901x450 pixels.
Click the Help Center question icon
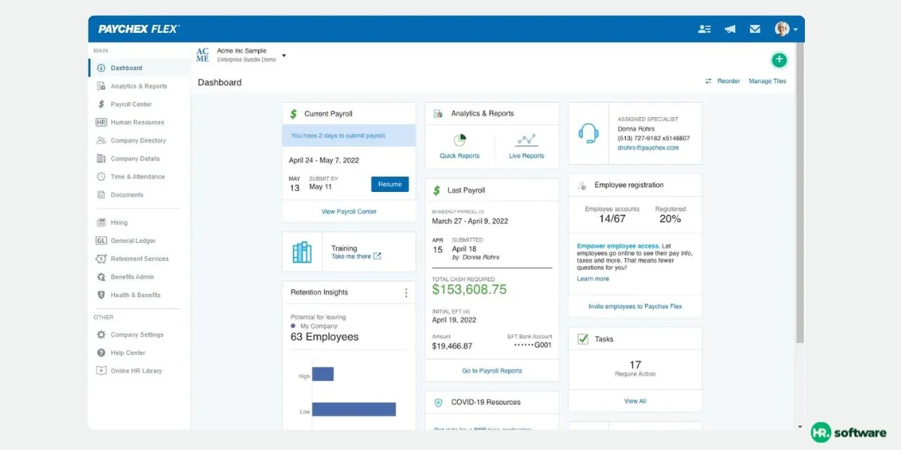(x=101, y=352)
